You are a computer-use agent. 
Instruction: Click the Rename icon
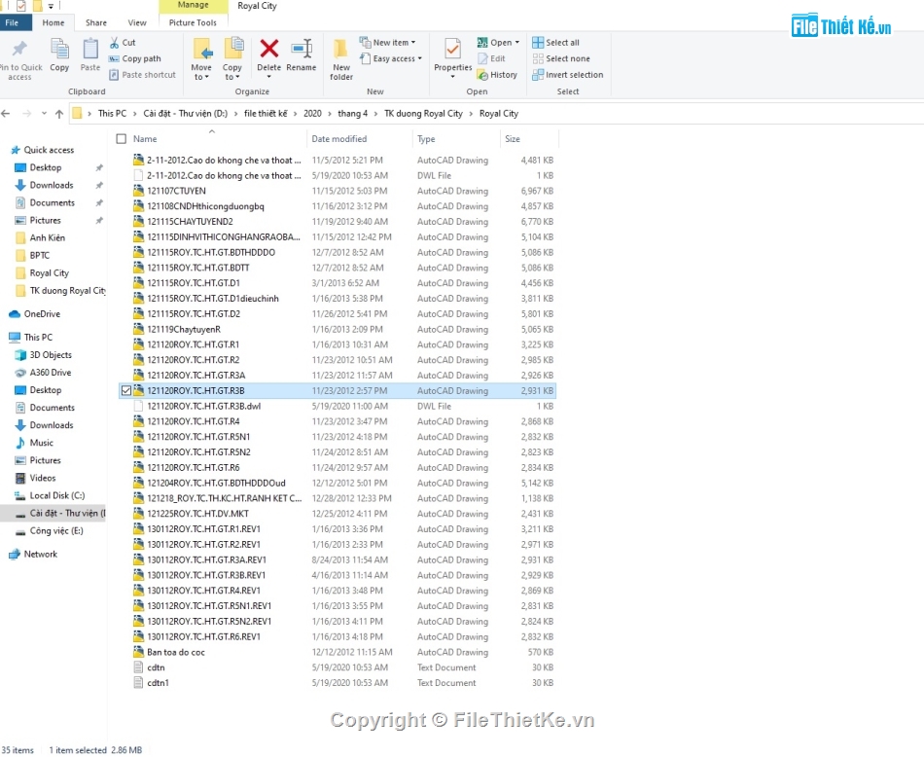click(x=302, y=49)
